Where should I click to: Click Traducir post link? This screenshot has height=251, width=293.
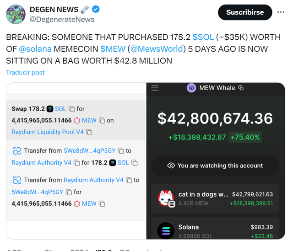25,72
